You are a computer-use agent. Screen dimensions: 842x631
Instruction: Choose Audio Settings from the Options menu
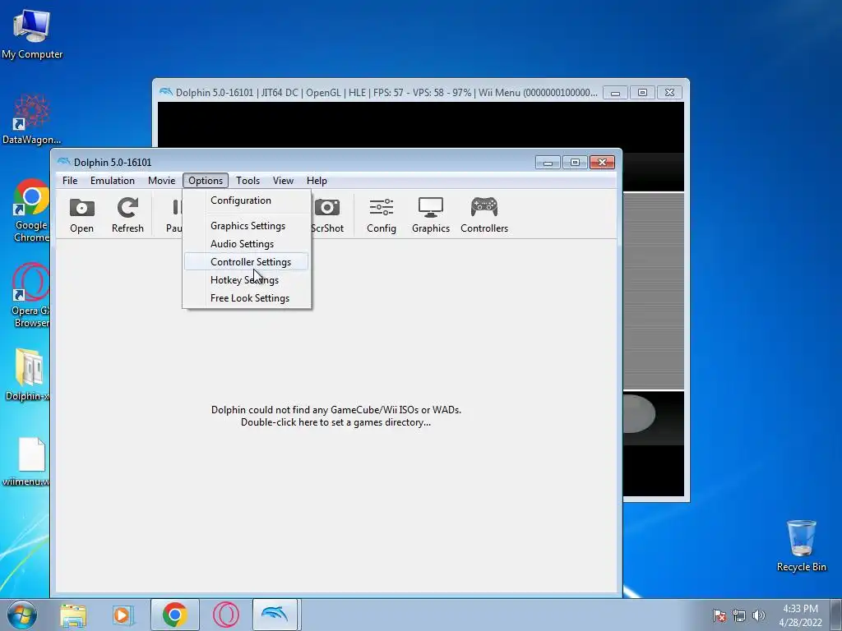tap(247, 244)
